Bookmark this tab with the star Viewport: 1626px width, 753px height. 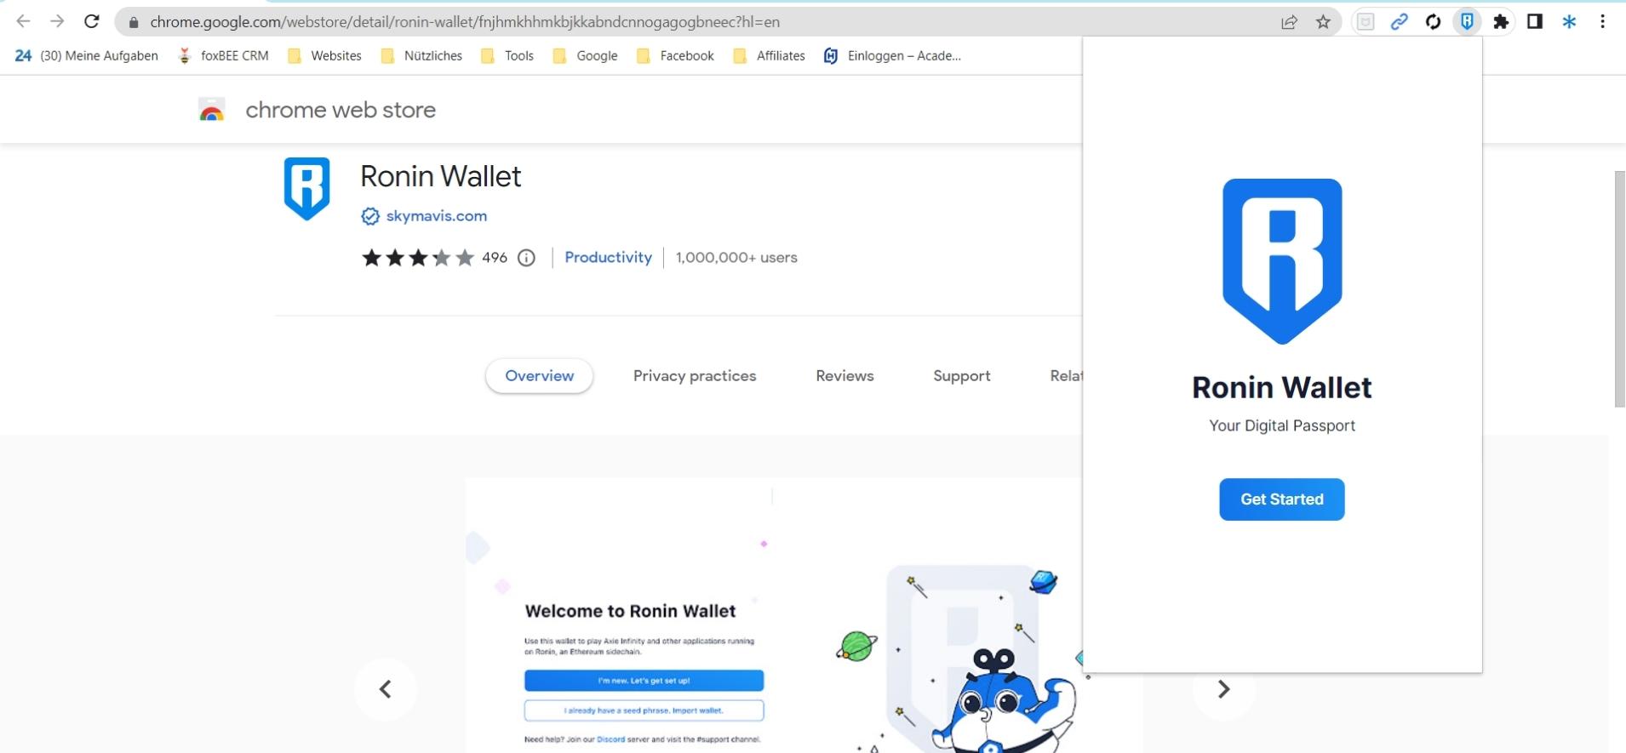pos(1323,22)
